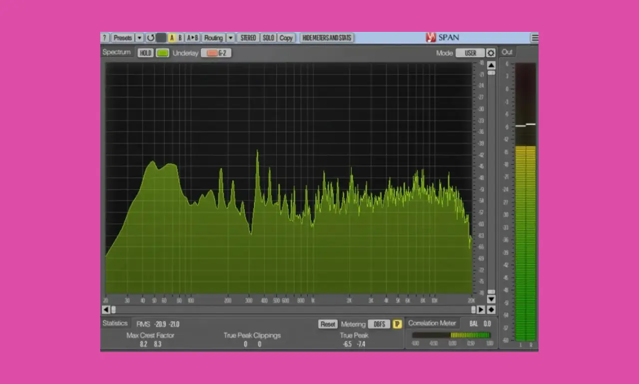Select the A state slot
Image resolution: width=639 pixels, height=384 pixels.
point(172,38)
